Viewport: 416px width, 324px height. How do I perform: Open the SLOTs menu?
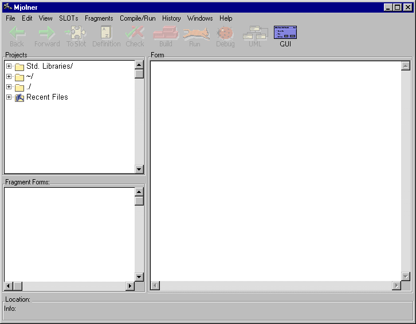point(69,18)
